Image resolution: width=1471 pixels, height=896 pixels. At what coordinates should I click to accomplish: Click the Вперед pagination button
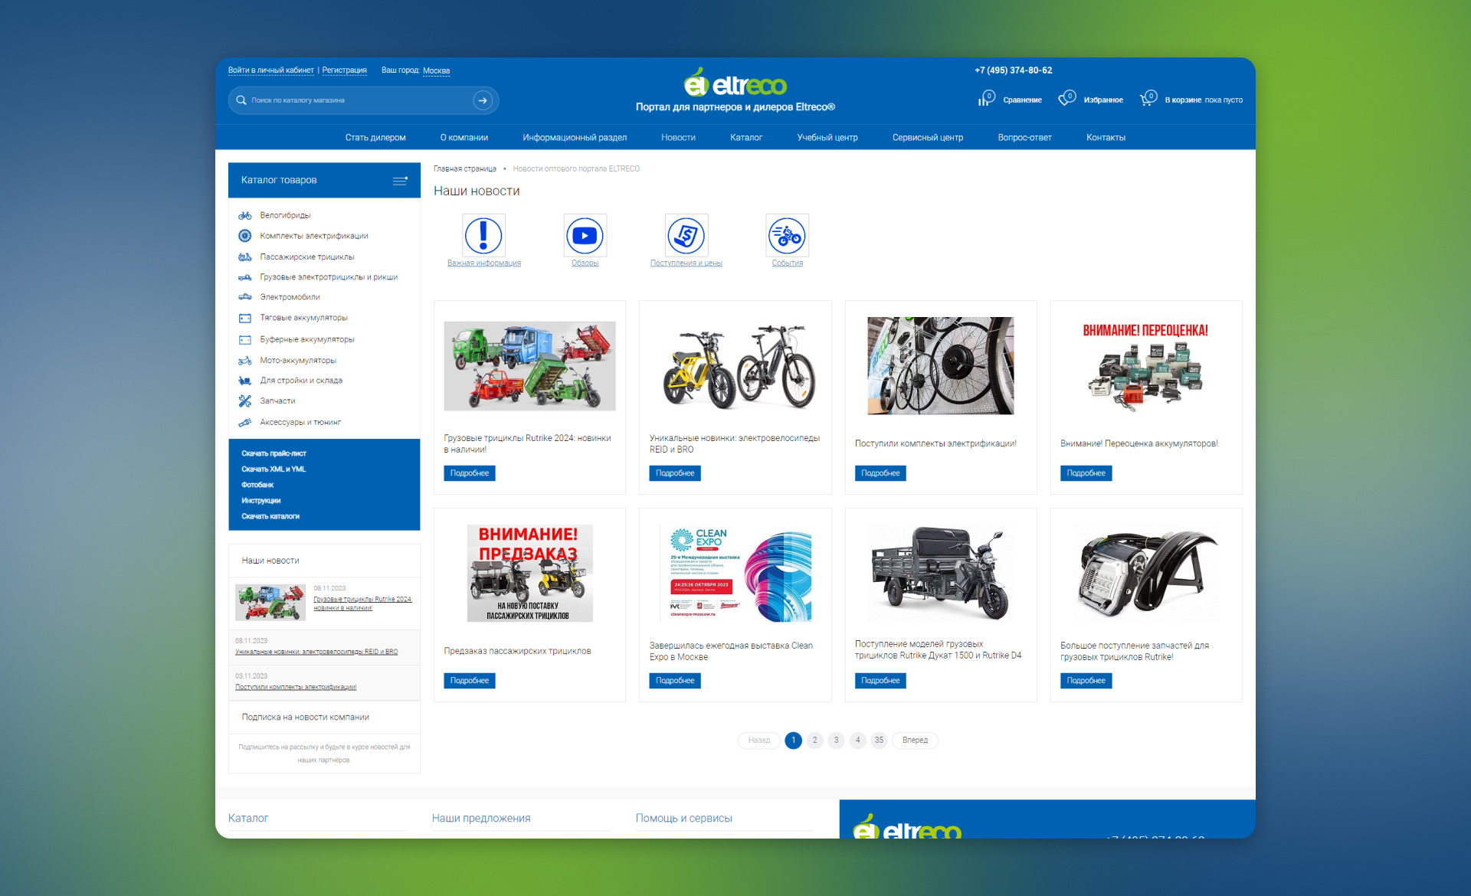click(915, 740)
